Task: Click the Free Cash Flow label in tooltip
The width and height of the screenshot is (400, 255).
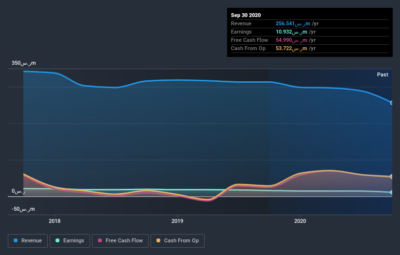Action: 249,40
